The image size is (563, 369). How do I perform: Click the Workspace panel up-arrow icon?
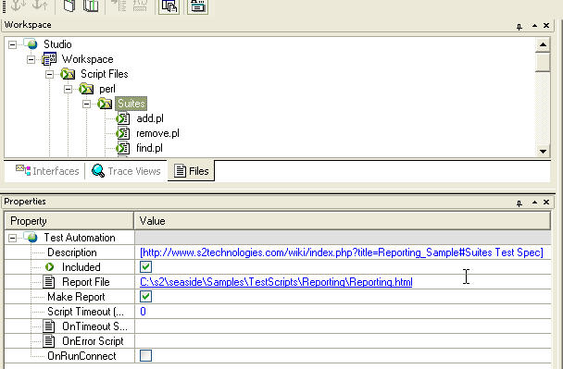534,26
